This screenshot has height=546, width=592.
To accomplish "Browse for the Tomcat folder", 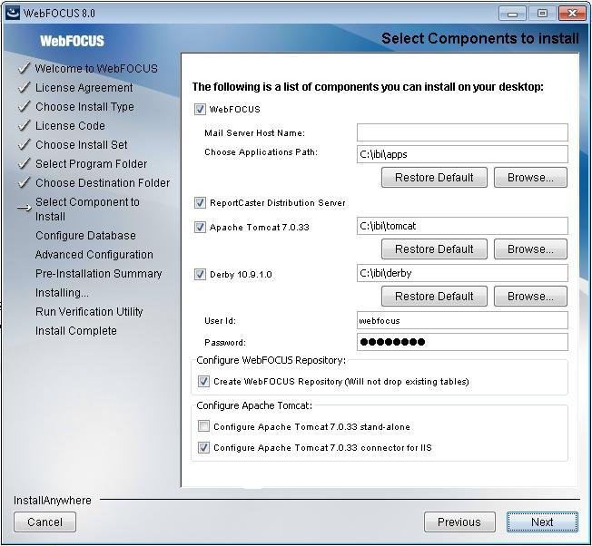I will 530,249.
